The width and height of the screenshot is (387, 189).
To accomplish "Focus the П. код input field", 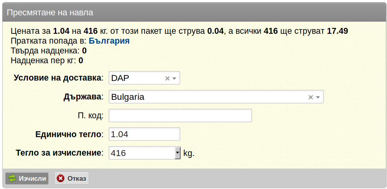I will pyautogui.click(x=180, y=116).
